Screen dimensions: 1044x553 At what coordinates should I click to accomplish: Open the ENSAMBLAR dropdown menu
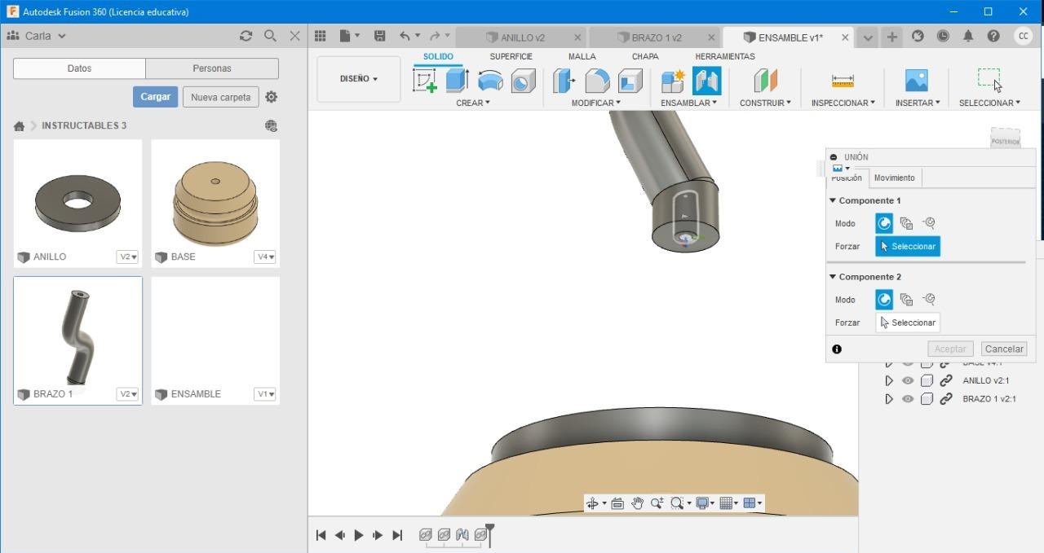coord(689,103)
